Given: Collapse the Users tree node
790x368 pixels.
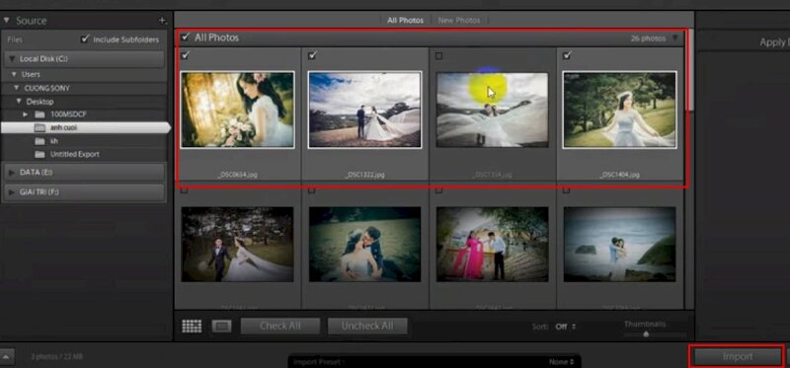Looking at the screenshot, I should [14, 75].
